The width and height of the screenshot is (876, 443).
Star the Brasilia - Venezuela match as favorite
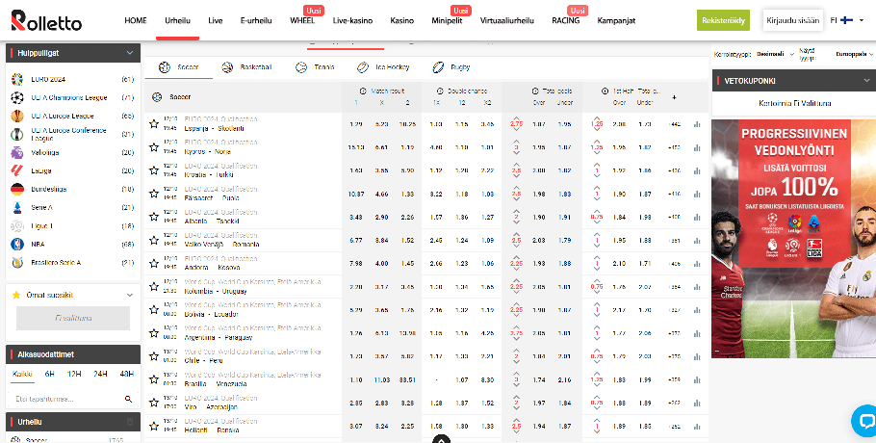tap(153, 379)
